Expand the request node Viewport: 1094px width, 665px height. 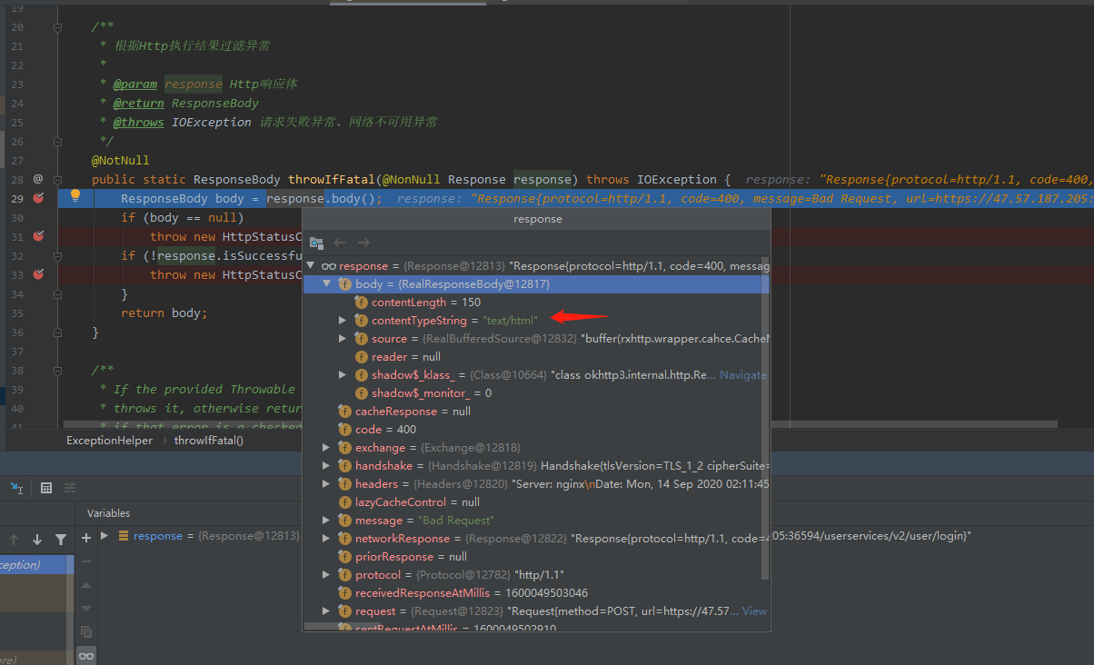(325, 610)
